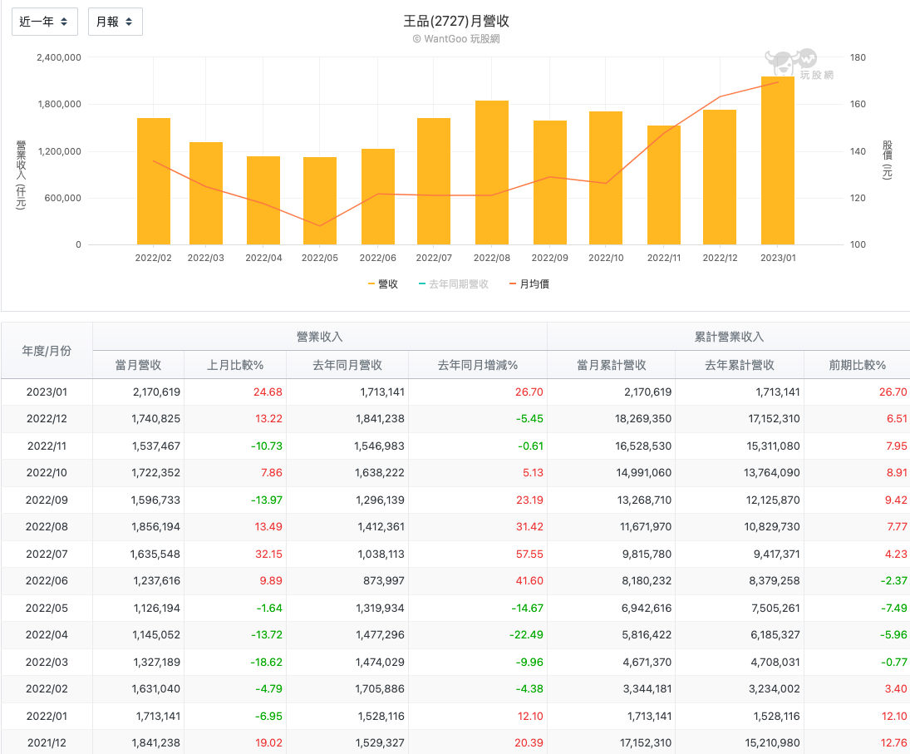The image size is (910, 754).
Task: Select the 當月營收 column header
Action: [138, 365]
